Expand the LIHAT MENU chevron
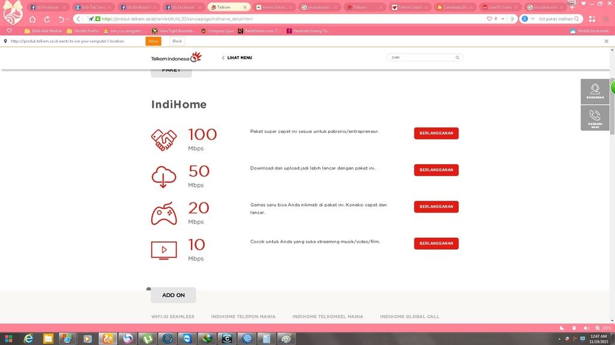This screenshot has height=345, width=615. (x=223, y=57)
